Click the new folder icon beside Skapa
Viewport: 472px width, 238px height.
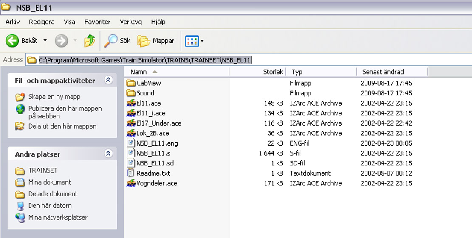[20, 97]
